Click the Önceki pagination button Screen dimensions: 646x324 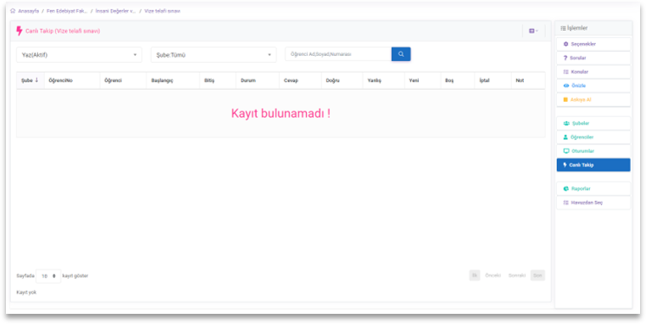click(493, 276)
